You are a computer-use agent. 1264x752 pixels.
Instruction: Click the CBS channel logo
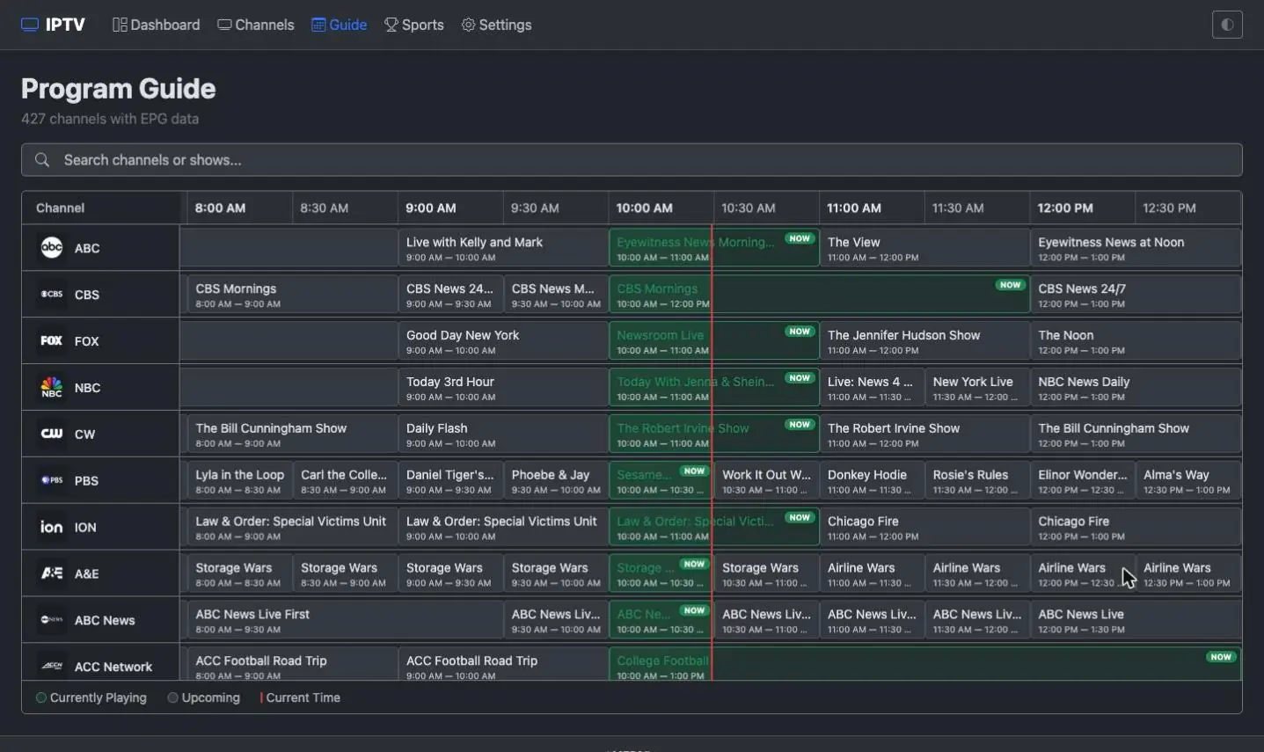pyautogui.click(x=52, y=295)
